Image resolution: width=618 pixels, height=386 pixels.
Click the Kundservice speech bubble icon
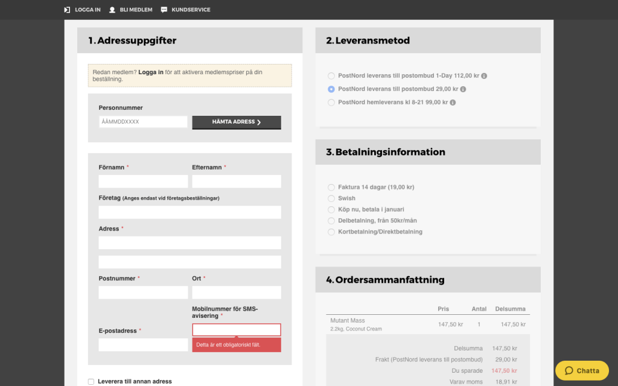(164, 10)
